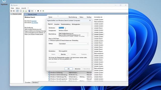Switch to the Anmelden tab

point(57,24)
